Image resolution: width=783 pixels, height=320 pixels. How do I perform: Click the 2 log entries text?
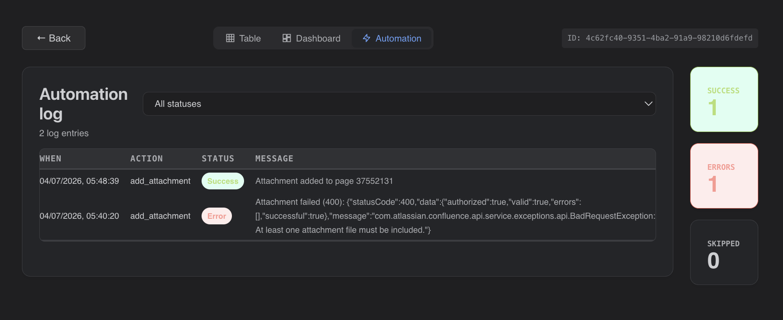tap(64, 133)
